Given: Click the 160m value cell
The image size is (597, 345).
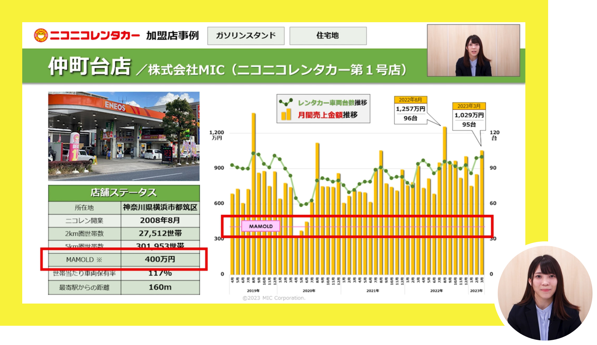Looking at the screenshot, I should pos(160,288).
